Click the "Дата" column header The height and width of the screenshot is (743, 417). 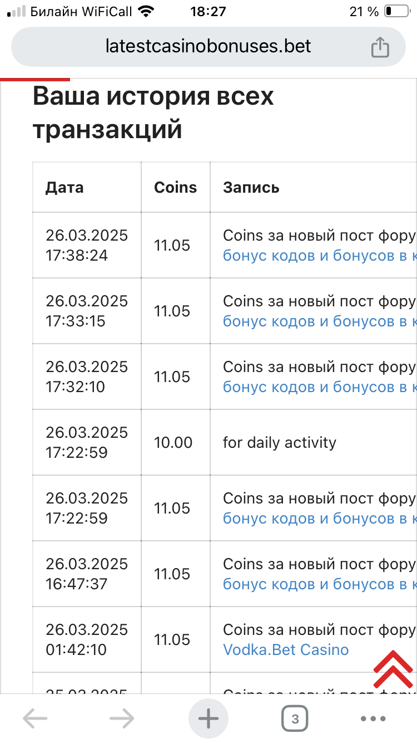[x=64, y=187]
